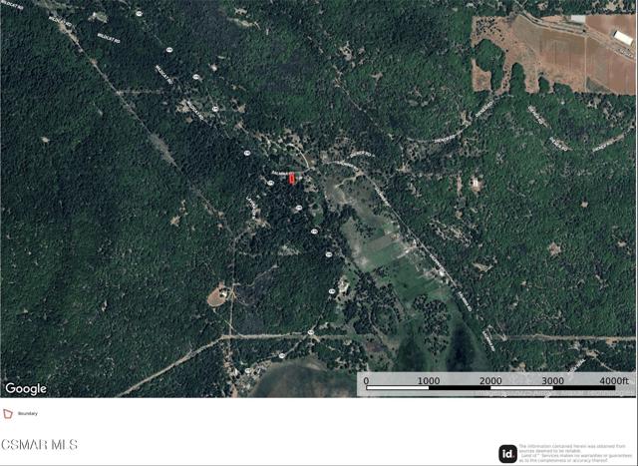
Task: Click the brown plowed farmland field
Action: pos(569,53)
